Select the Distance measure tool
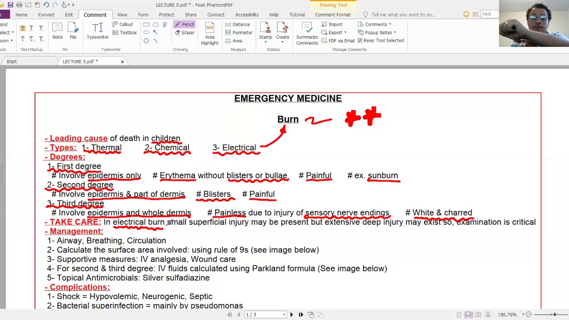Viewport: 569px width, 320px height. (x=237, y=24)
